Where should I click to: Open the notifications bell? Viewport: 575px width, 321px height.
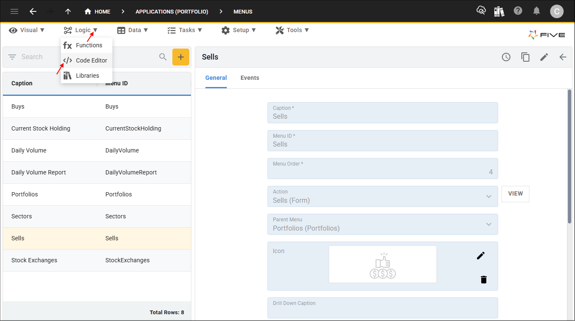[x=537, y=11]
